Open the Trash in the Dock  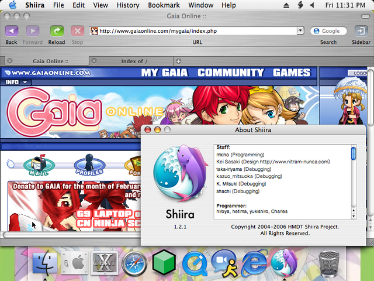pos(329,264)
